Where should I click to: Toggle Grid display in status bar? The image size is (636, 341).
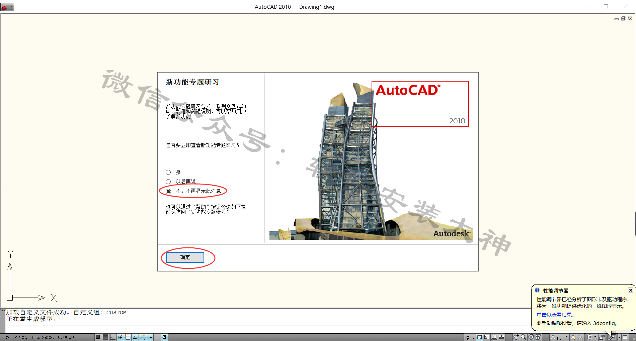pyautogui.click(x=105, y=337)
